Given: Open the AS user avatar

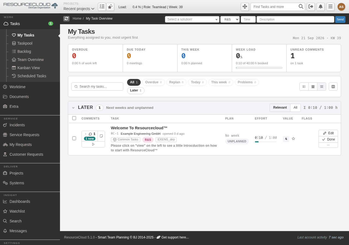Looking at the screenshot, I should [341, 7].
